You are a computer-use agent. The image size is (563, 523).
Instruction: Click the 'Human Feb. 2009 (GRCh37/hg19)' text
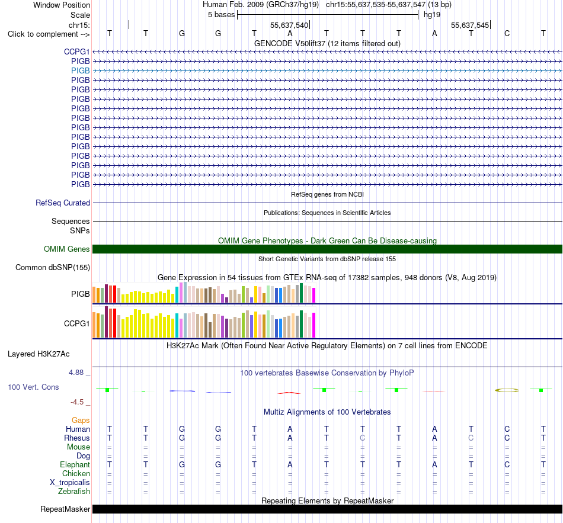tap(260, 5)
